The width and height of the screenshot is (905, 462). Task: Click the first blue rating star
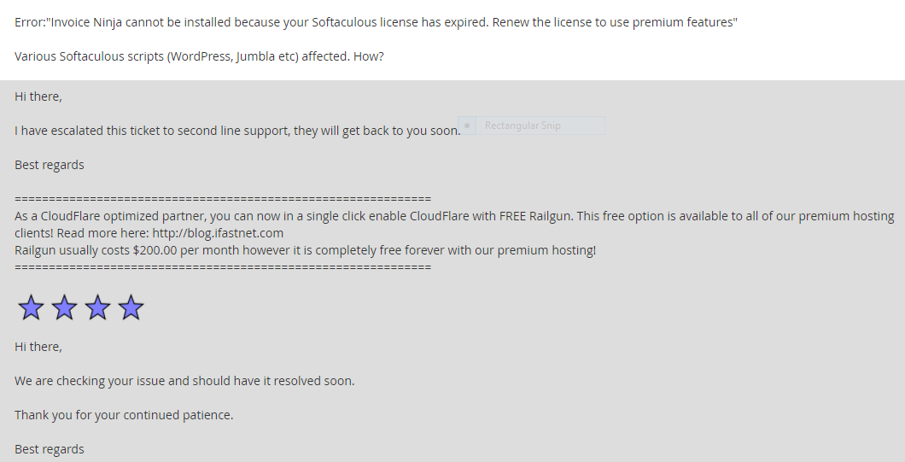[32, 307]
